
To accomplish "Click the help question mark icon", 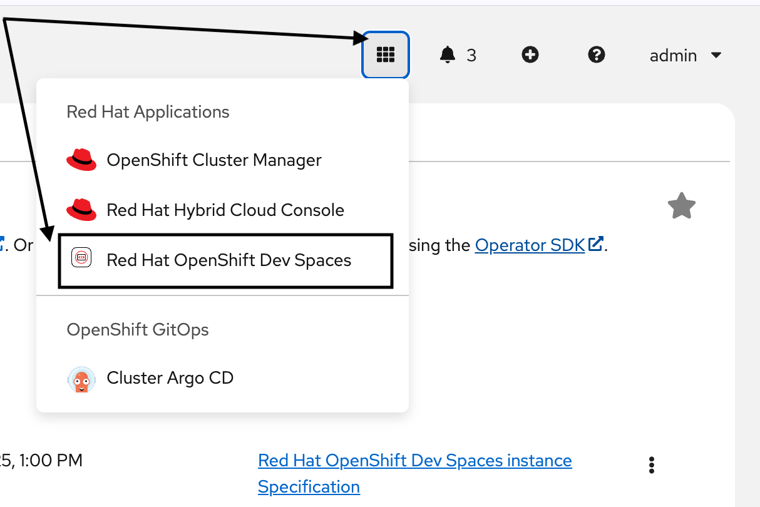I will 596,54.
